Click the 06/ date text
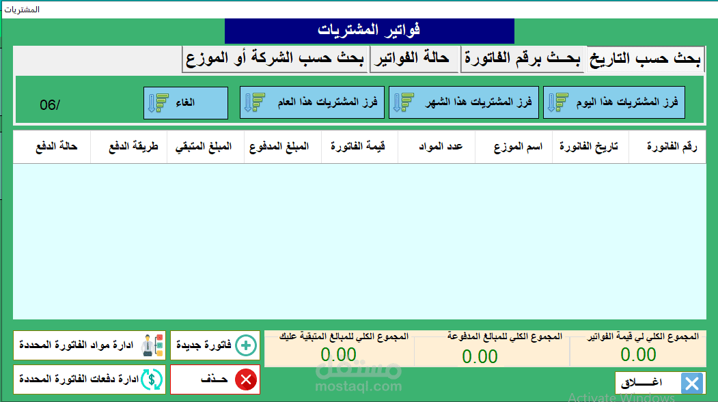This screenshot has width=718, height=402. [x=50, y=105]
